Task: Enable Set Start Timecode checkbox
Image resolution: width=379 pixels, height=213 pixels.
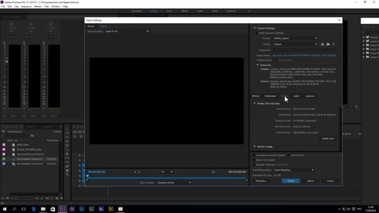Action: [x=254, y=164]
